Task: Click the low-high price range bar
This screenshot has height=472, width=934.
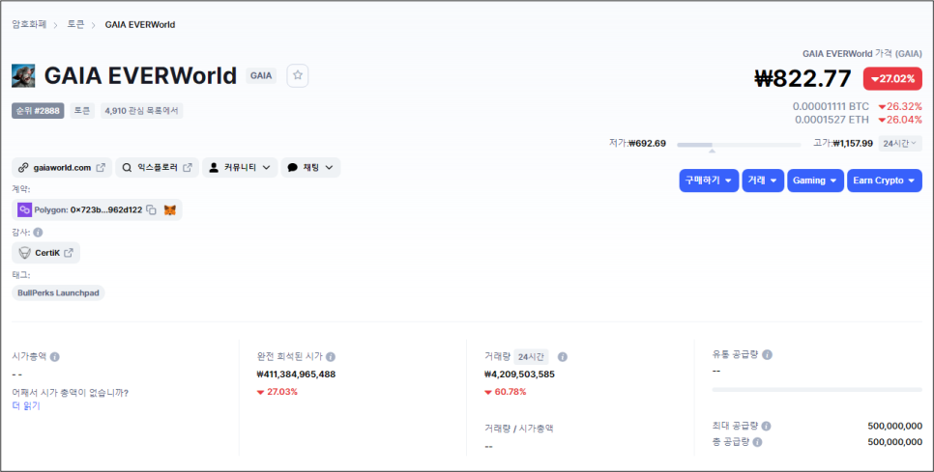Action: (739, 145)
